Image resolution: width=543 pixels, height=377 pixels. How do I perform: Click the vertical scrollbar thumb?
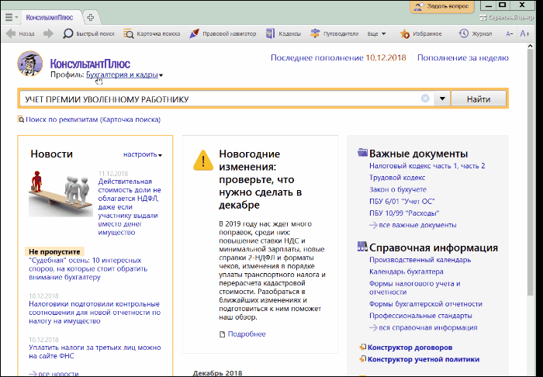(x=530, y=172)
